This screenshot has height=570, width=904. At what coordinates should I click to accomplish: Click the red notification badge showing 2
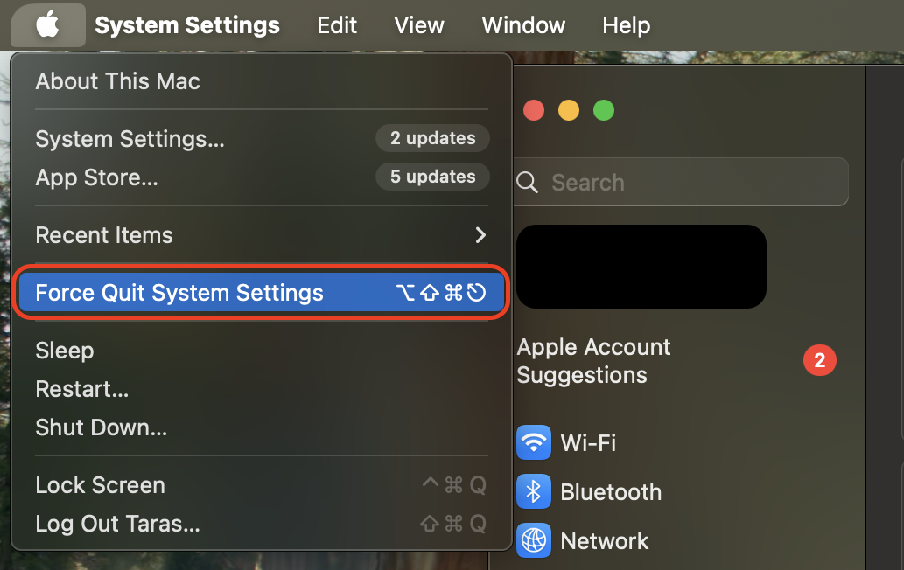pyautogui.click(x=819, y=360)
